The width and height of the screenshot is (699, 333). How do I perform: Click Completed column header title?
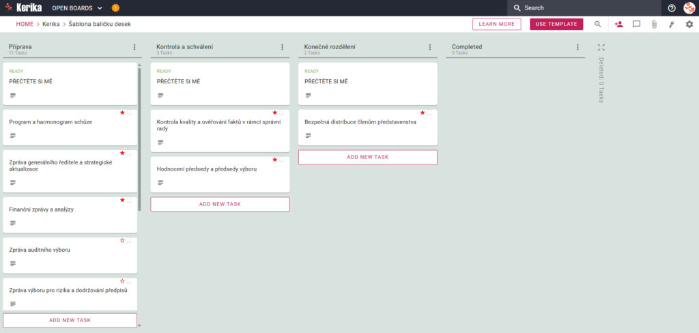point(467,47)
